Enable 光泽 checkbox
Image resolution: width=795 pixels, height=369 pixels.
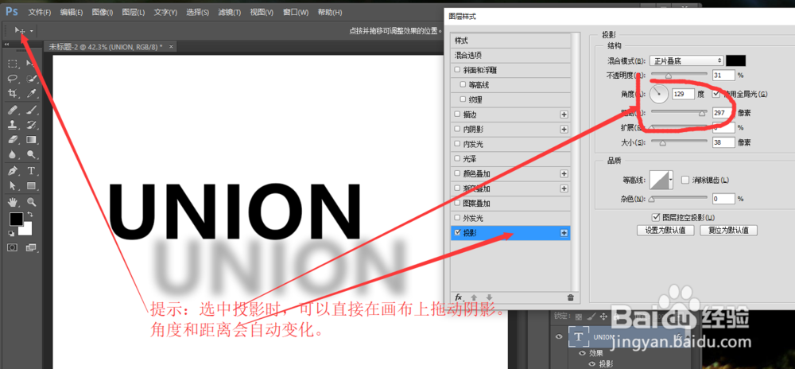(x=458, y=158)
